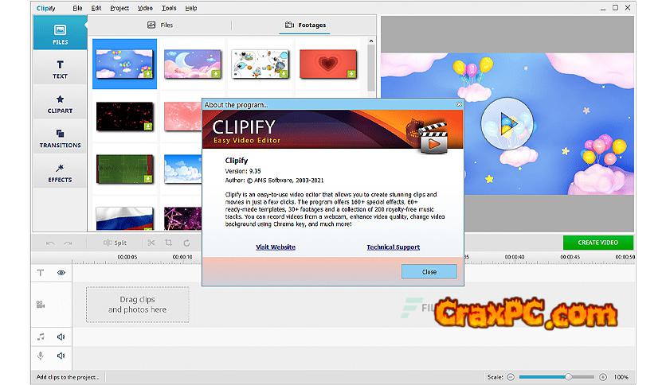Click the scissors cut icon
Image resolution: width=666 pixels, height=385 pixels.
click(x=151, y=243)
